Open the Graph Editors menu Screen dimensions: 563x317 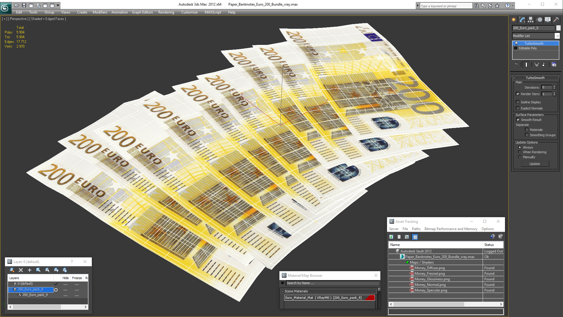click(142, 12)
